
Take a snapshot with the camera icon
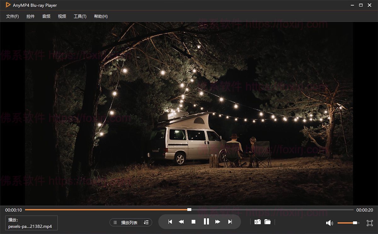click(x=258, y=222)
